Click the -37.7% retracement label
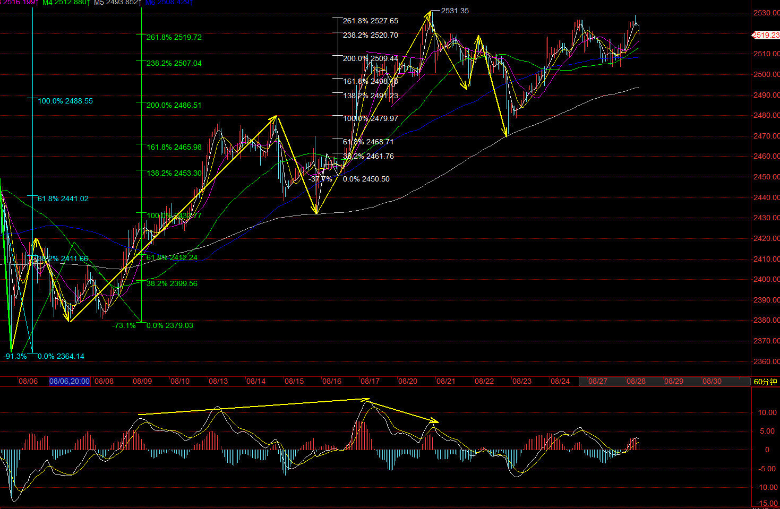780x509 pixels. 320,179
